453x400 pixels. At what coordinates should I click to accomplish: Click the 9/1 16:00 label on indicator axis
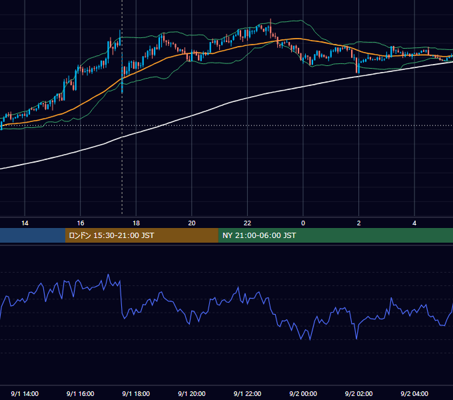click(x=81, y=394)
